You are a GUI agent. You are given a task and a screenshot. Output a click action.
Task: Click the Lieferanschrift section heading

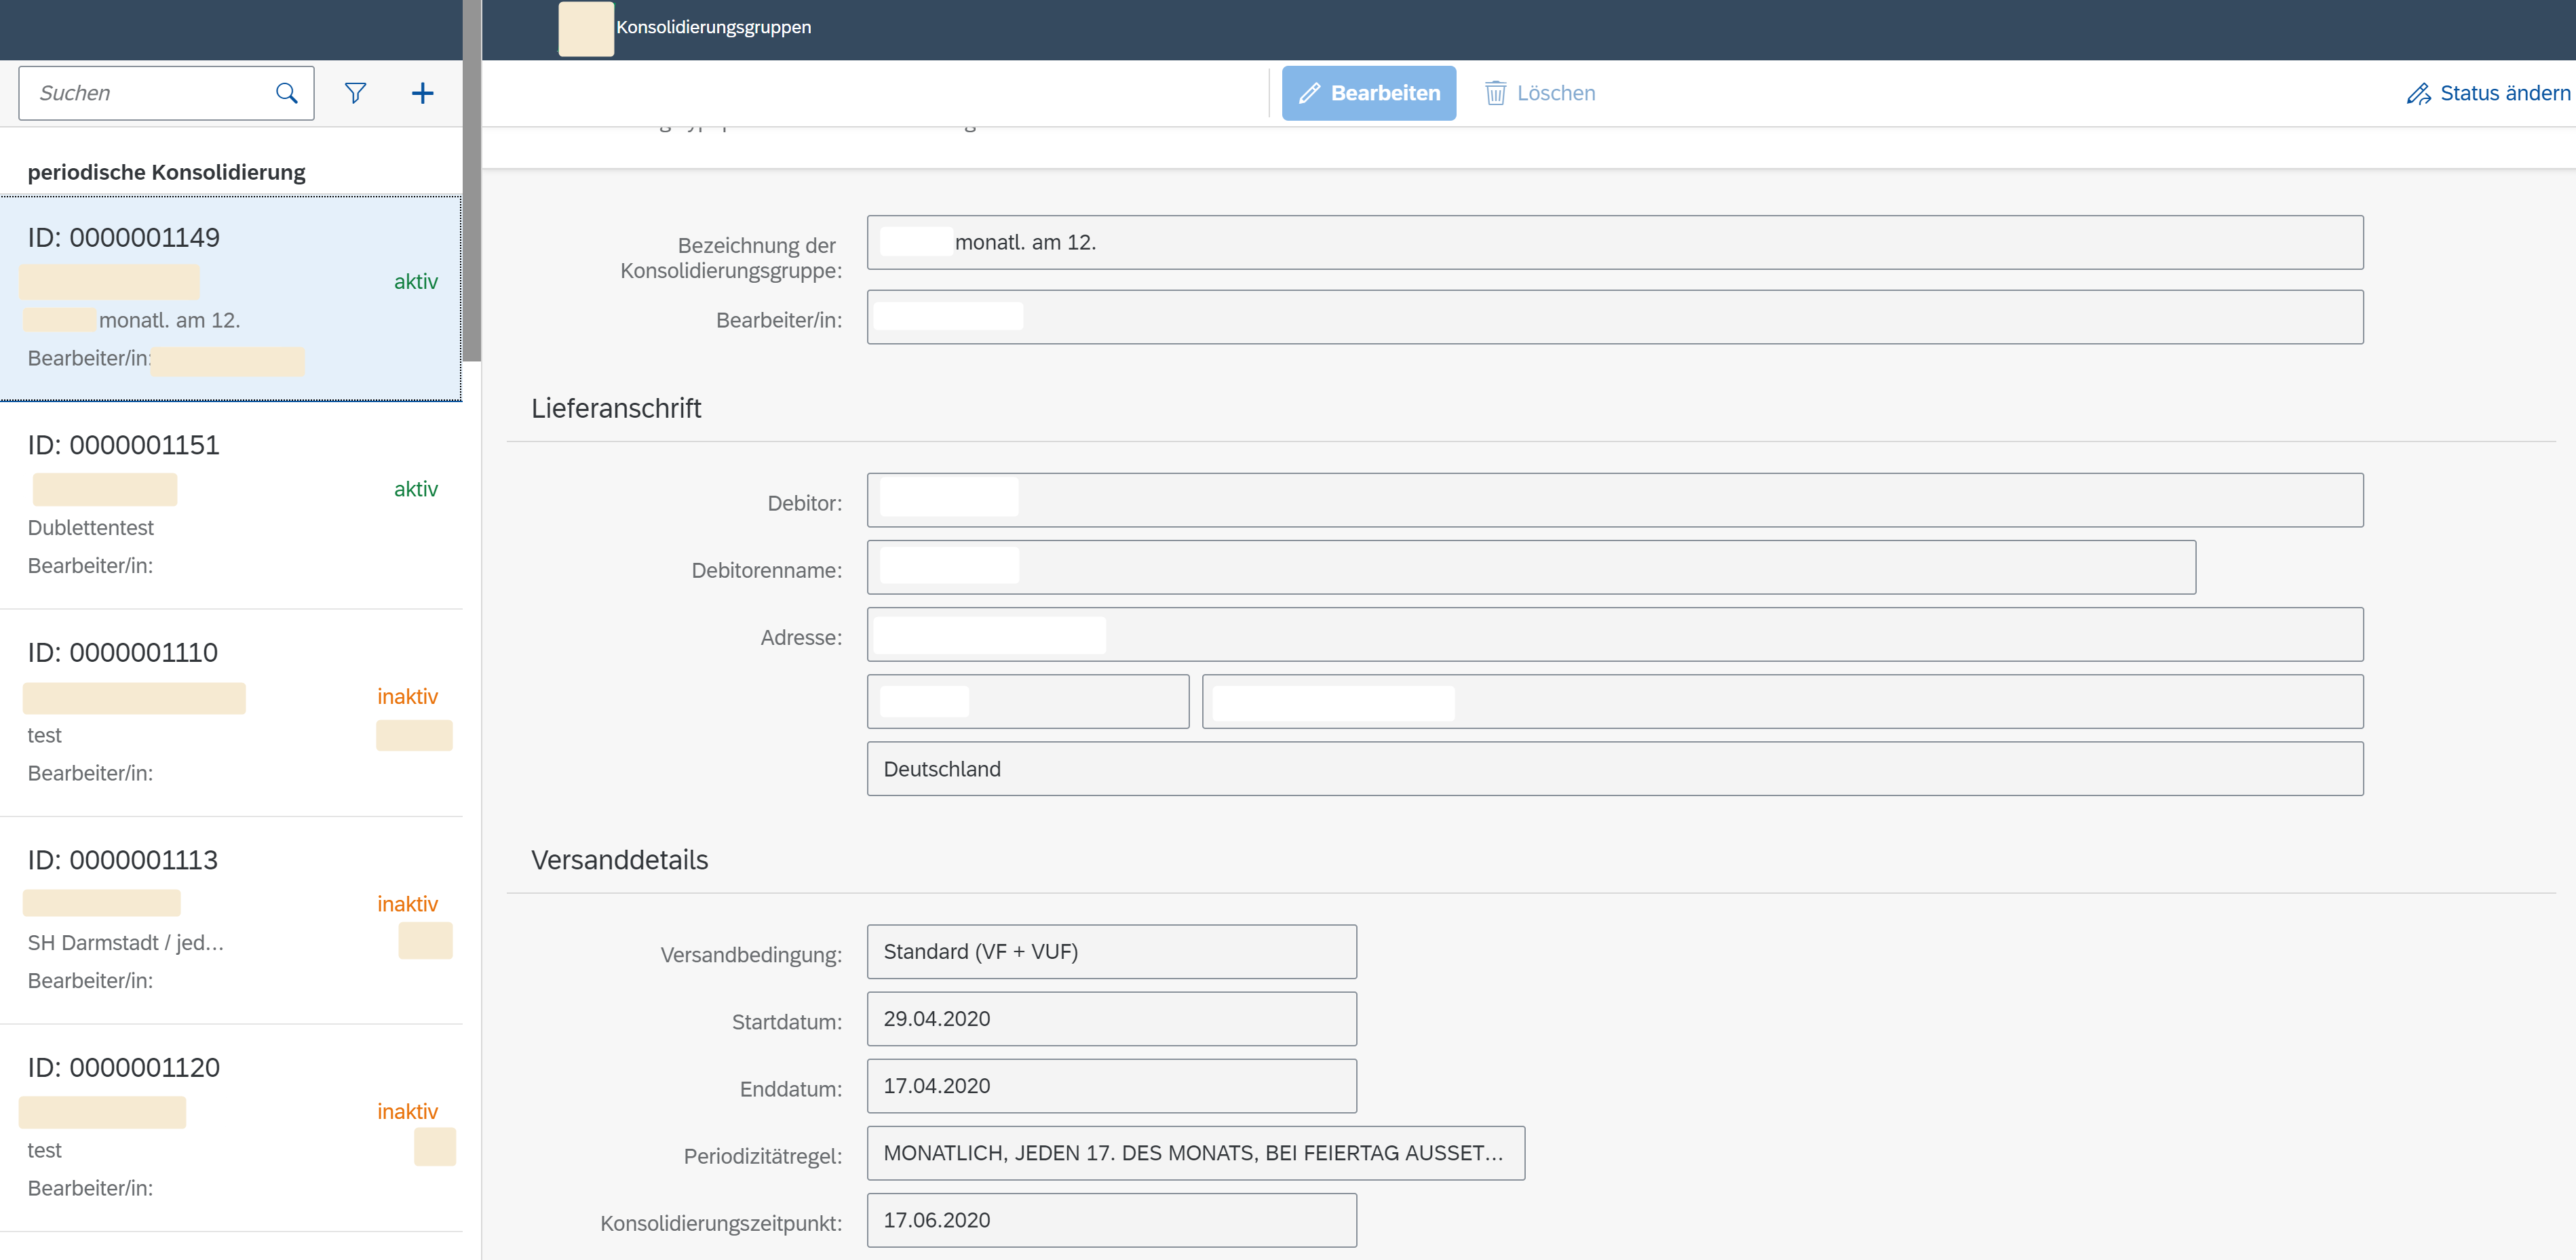coord(616,408)
